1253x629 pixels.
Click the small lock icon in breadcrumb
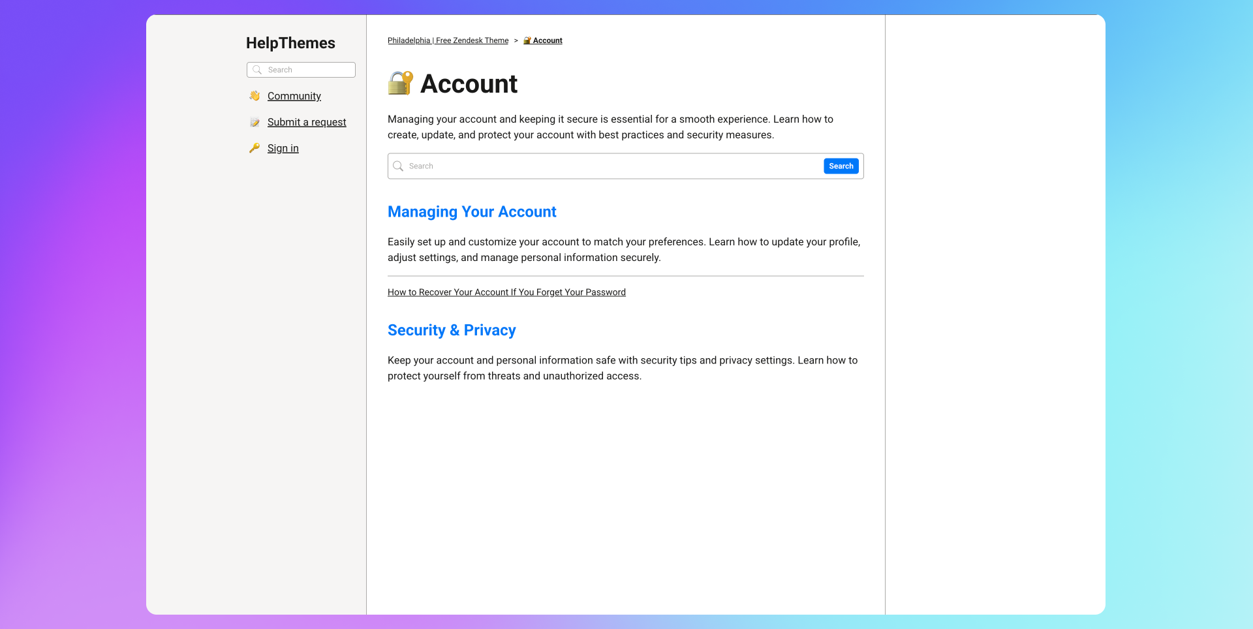click(x=527, y=40)
